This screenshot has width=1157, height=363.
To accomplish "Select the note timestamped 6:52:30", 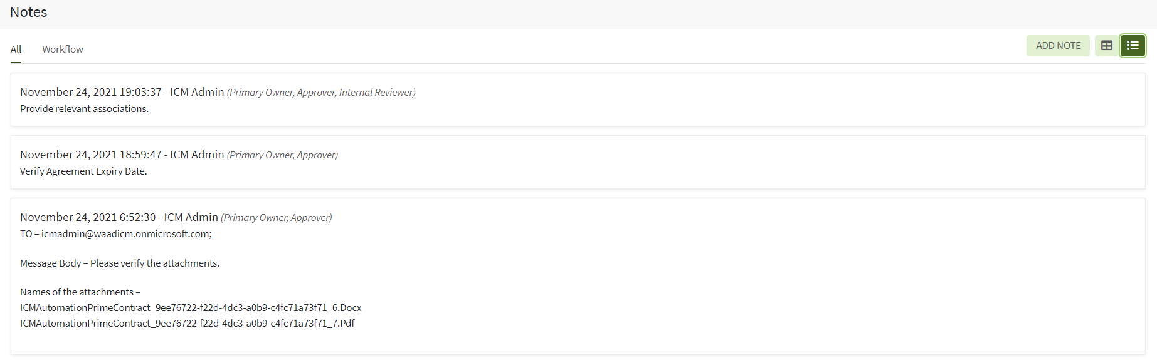I will [x=119, y=217].
